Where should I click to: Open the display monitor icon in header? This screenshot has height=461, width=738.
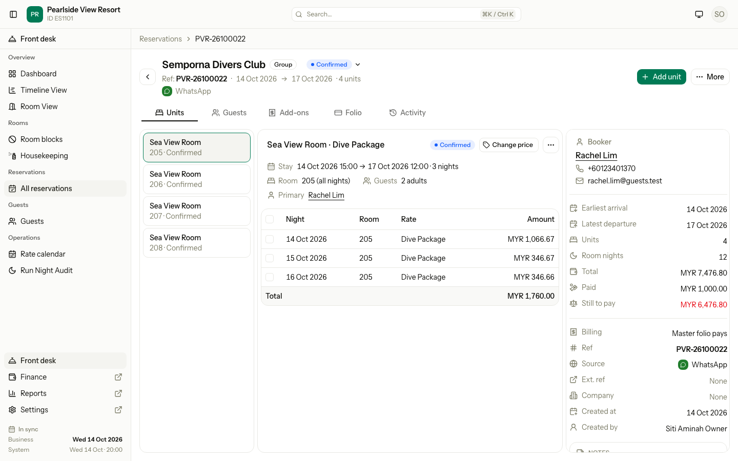coord(699,14)
